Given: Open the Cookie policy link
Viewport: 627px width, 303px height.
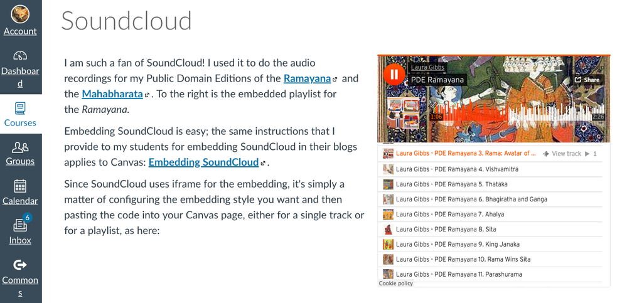Looking at the screenshot, I should coord(395,284).
